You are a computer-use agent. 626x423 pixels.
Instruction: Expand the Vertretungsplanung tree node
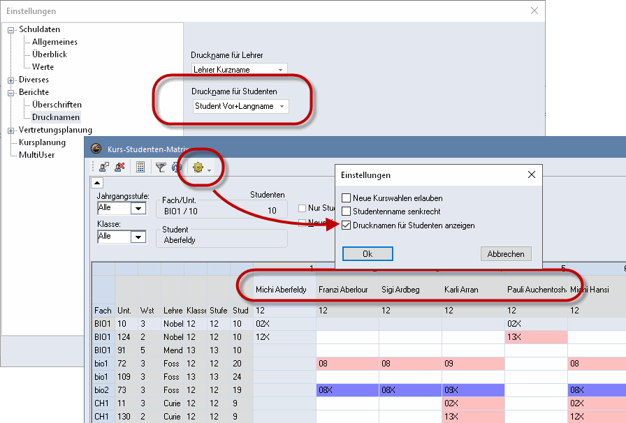10,131
